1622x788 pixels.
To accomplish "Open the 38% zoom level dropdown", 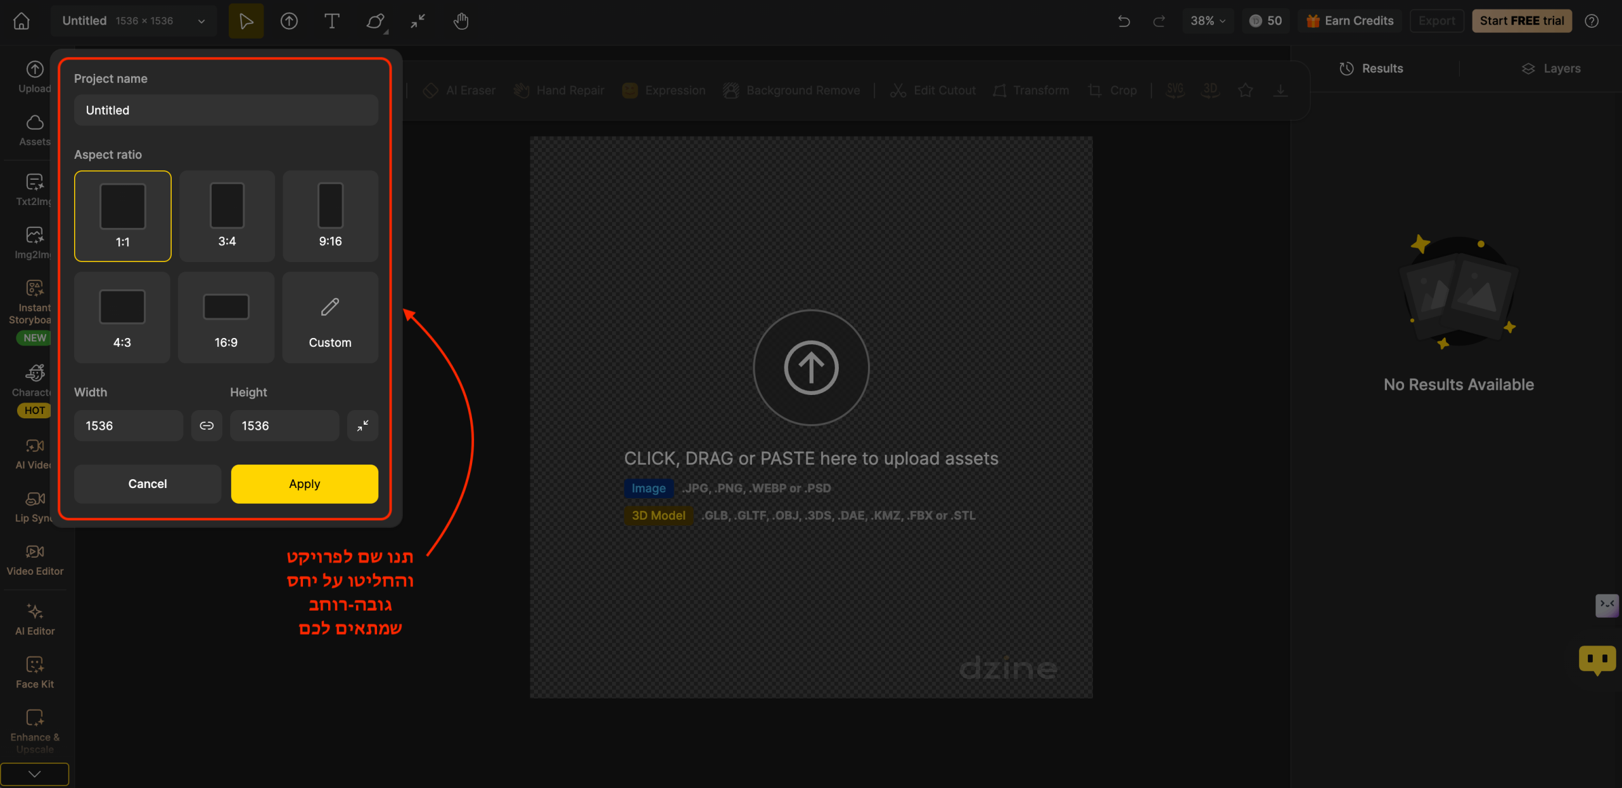I will tap(1208, 21).
